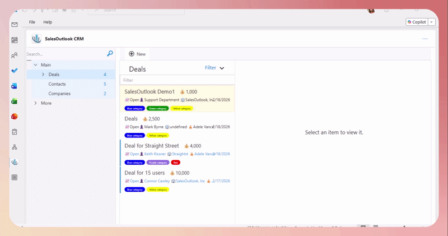Launch the Excel app icon in sidebar
The image size is (448, 236).
[x=15, y=101]
